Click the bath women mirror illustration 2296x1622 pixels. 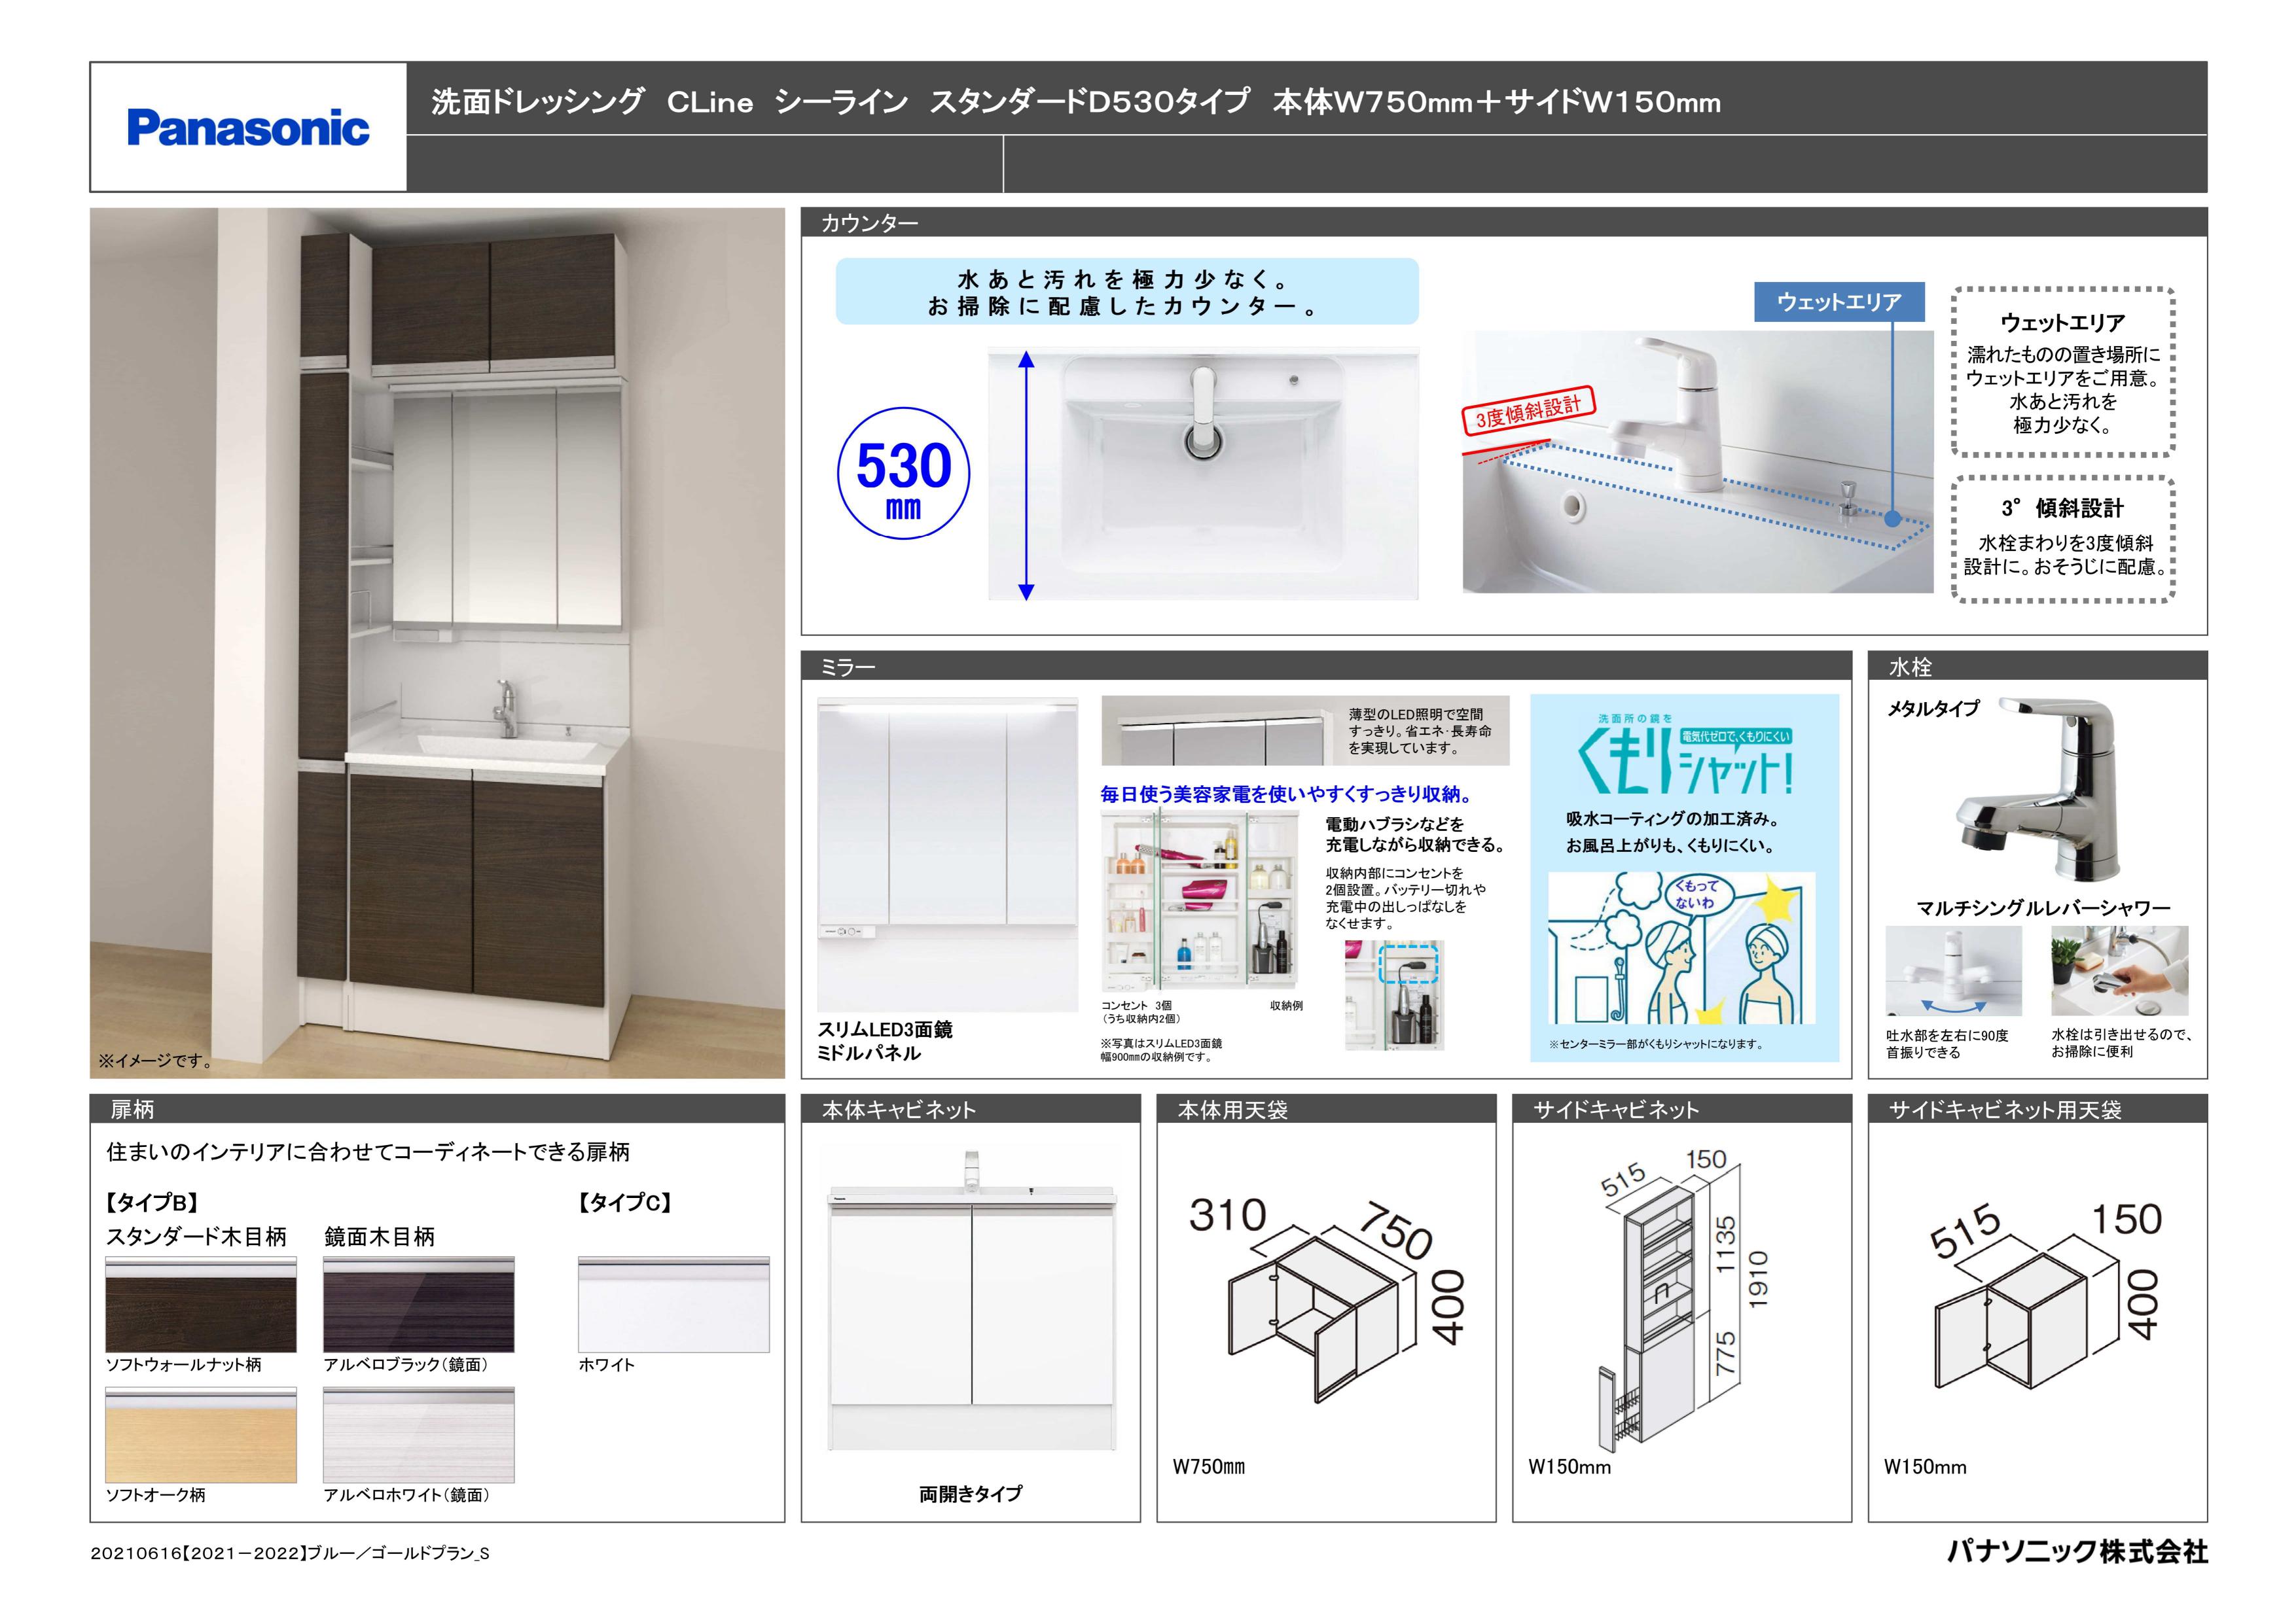pos(1682,947)
